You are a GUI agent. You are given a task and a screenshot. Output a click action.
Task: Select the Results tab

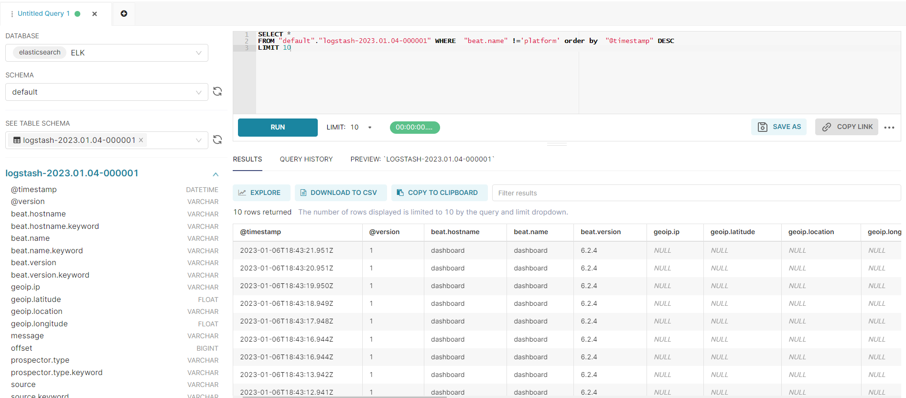(x=247, y=159)
